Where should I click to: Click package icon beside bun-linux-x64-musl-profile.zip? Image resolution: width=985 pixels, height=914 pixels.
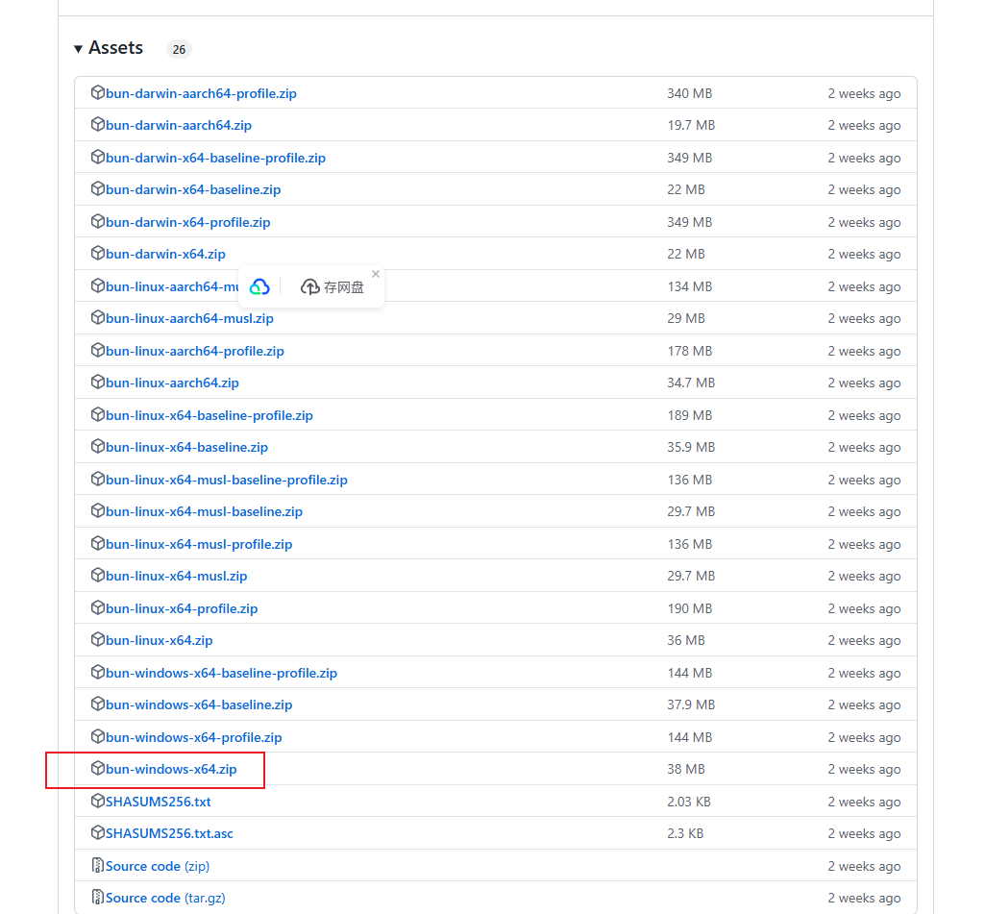tap(97, 543)
